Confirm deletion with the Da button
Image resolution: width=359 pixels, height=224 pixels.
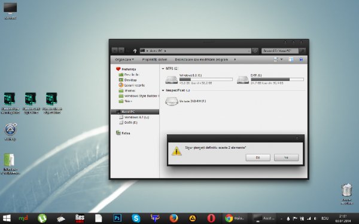click(x=258, y=158)
